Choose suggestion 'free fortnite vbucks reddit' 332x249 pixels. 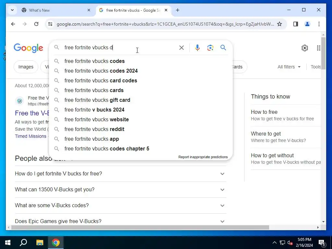[x=141, y=129]
